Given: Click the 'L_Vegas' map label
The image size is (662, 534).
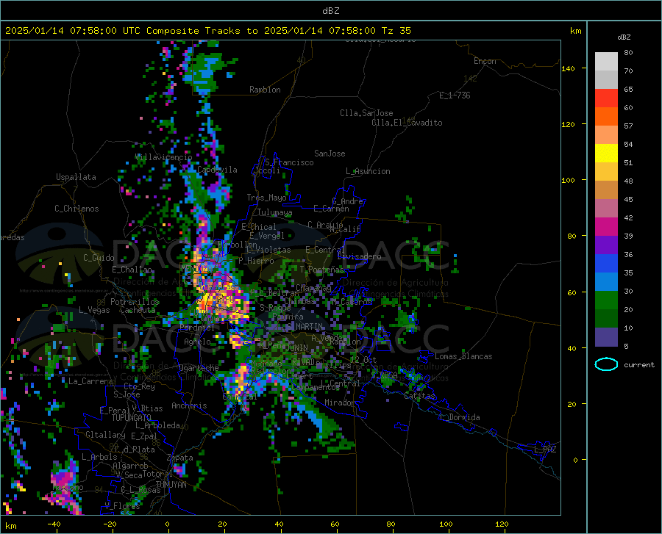Looking at the screenshot, I should pyautogui.click(x=94, y=310).
